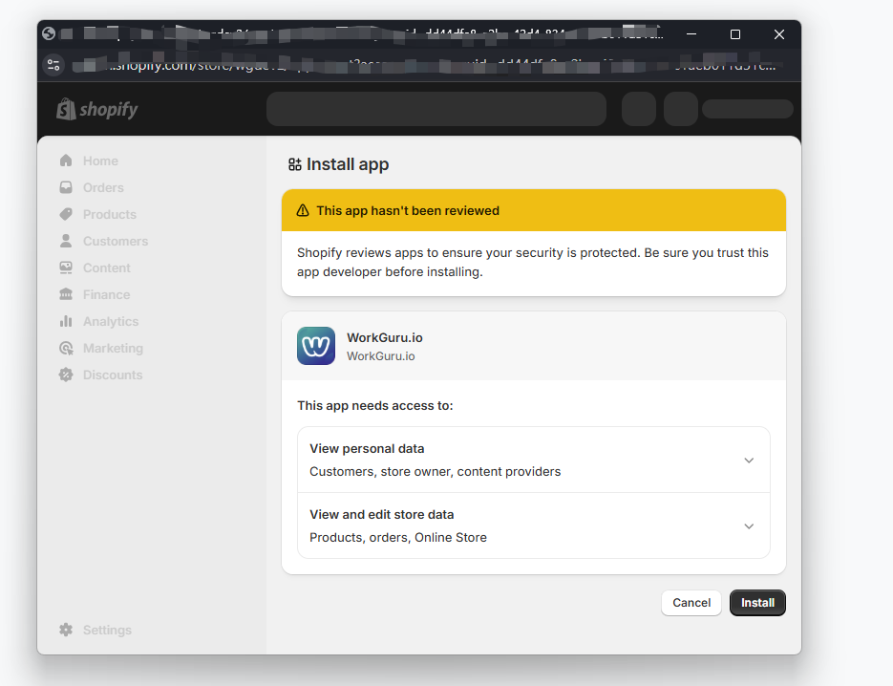Minimize the browser window

coord(691,34)
